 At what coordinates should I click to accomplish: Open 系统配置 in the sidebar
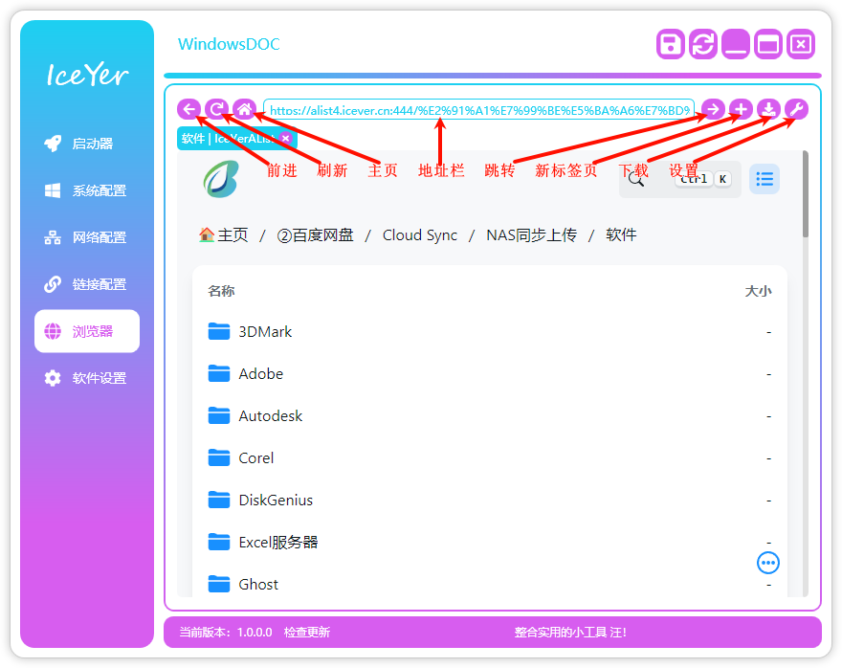[87, 190]
